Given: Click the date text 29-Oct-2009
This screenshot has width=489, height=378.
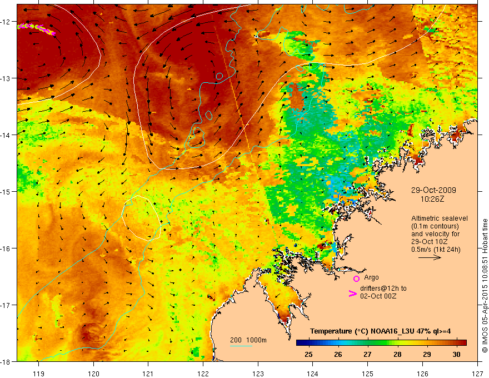Looking at the screenshot, I should 433,190.
